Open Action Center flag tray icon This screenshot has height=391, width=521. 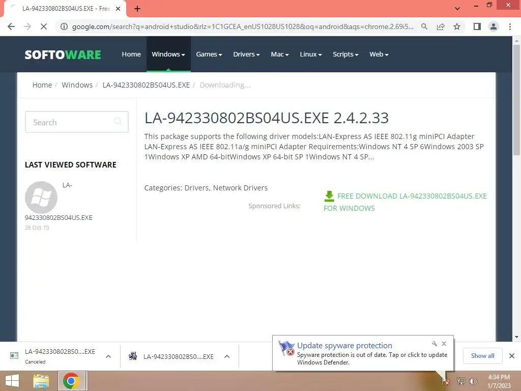446,381
